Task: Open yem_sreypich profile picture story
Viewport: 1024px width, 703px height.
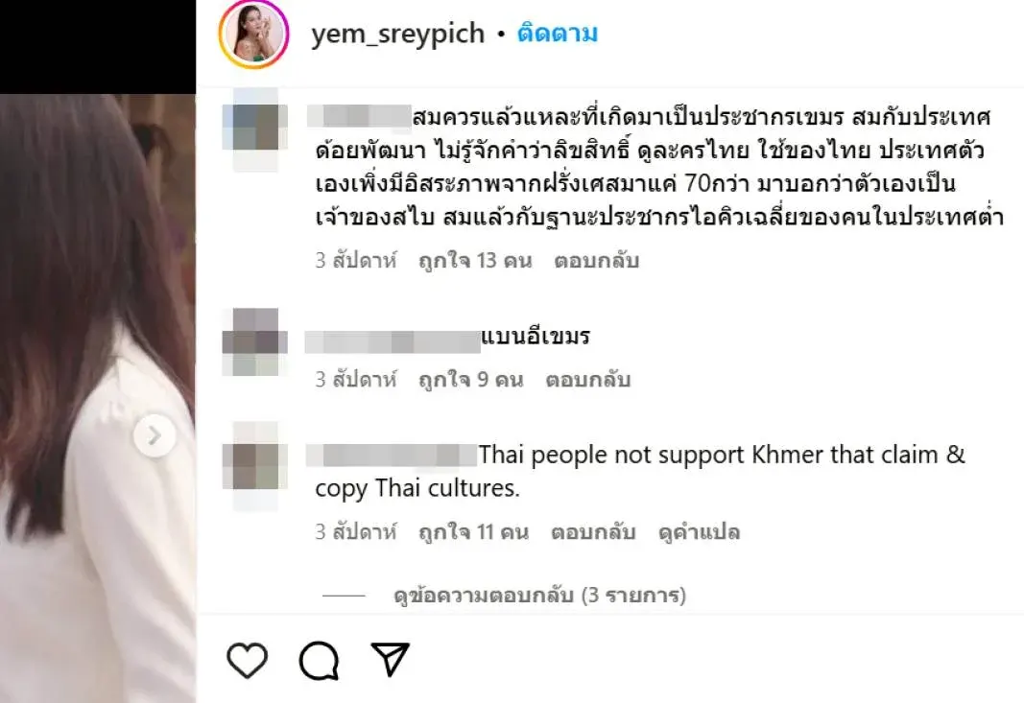Action: (253, 34)
